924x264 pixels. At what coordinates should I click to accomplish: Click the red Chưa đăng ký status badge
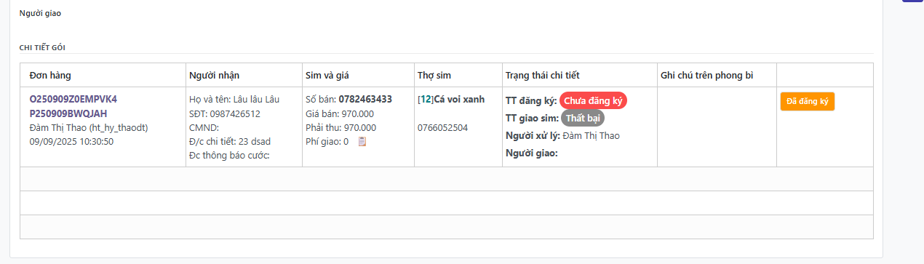(593, 101)
